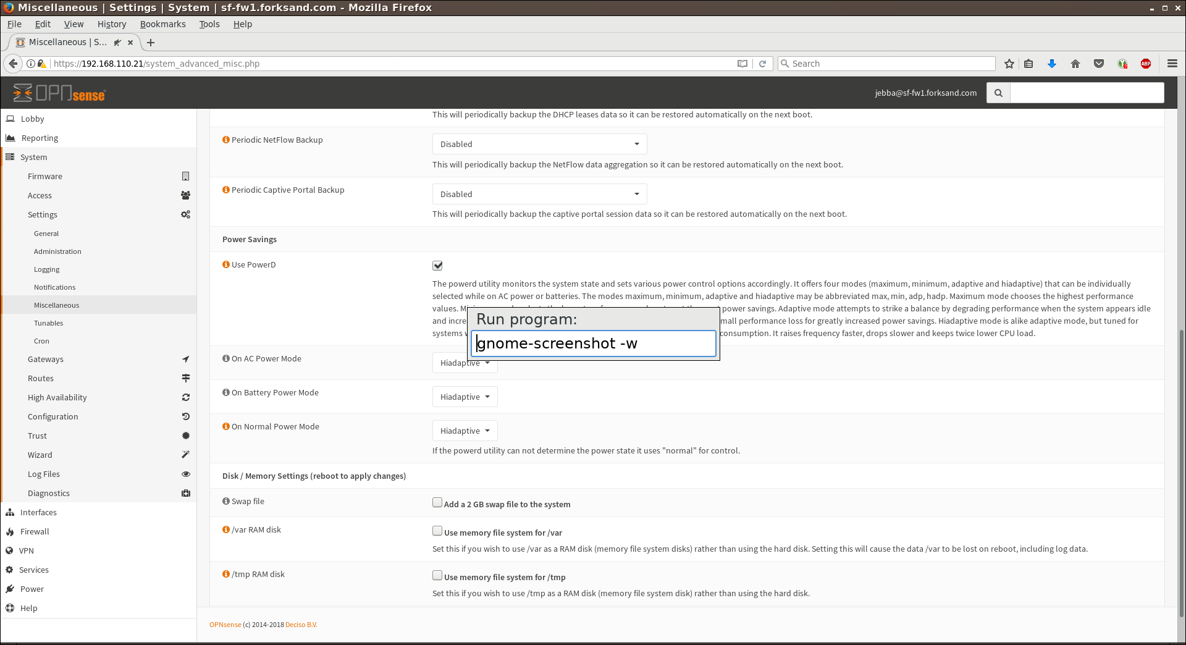Reload the page with the refresh icon
This screenshot has width=1186, height=645.
[762, 64]
